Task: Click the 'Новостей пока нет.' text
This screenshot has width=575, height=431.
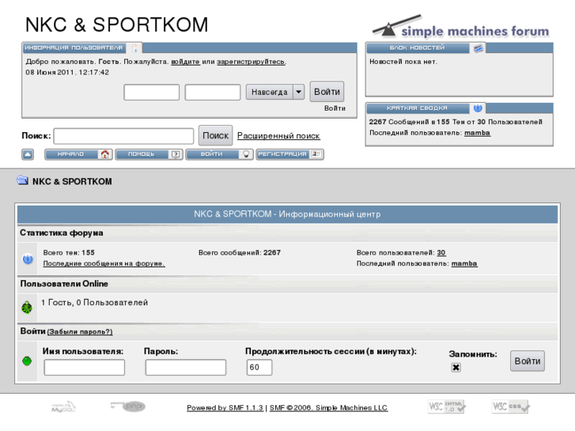Action: pyautogui.click(x=403, y=62)
